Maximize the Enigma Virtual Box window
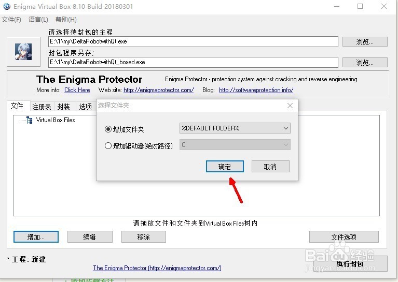 click(360, 6)
